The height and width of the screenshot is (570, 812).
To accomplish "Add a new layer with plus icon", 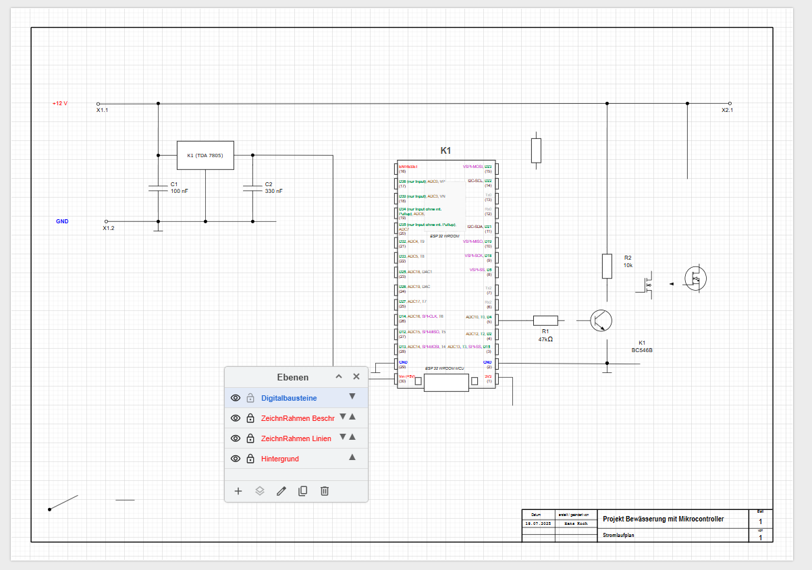I will click(x=238, y=491).
